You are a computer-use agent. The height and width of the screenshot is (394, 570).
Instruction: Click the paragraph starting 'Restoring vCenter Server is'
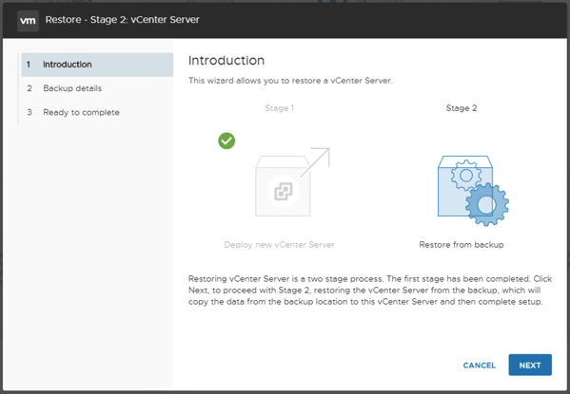click(x=370, y=291)
